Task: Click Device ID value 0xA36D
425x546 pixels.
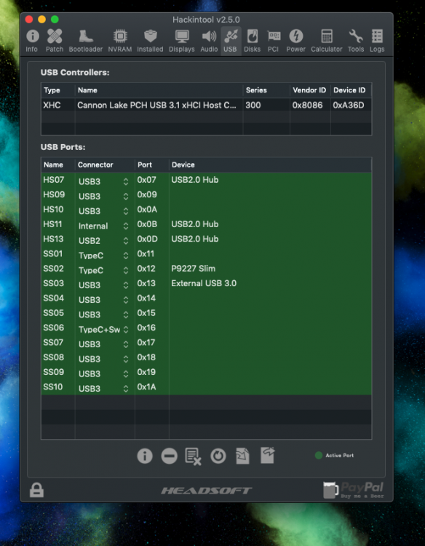Action: point(349,105)
